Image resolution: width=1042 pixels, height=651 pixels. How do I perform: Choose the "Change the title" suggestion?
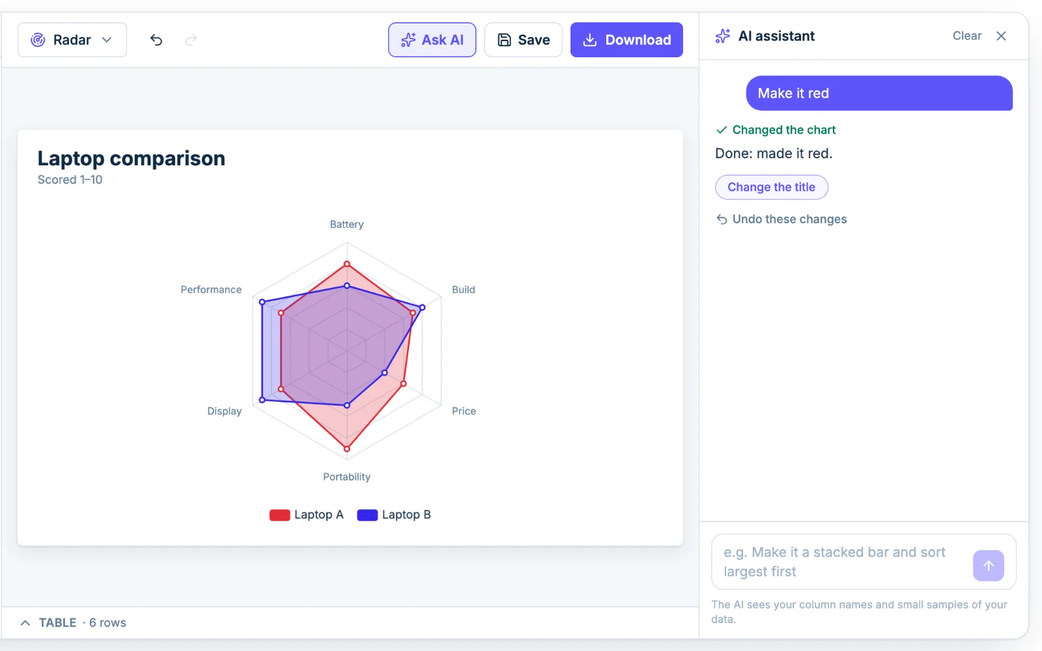pyautogui.click(x=772, y=187)
